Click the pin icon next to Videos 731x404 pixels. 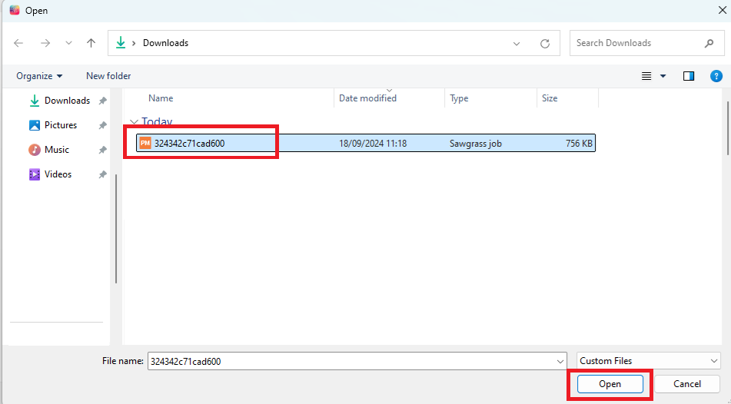(102, 174)
